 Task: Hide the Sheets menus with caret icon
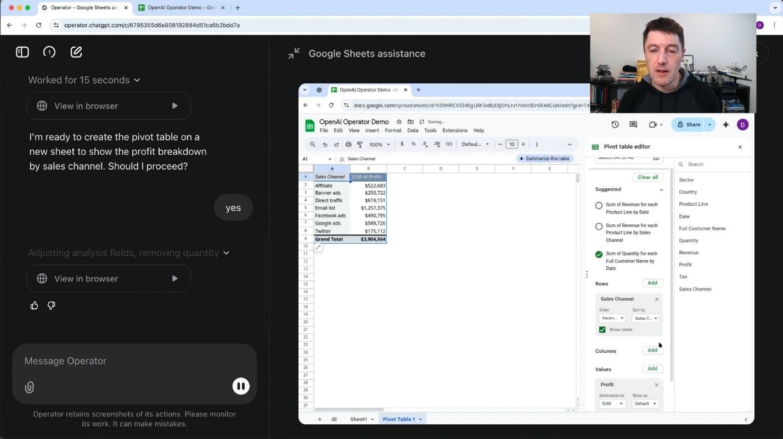click(x=570, y=144)
